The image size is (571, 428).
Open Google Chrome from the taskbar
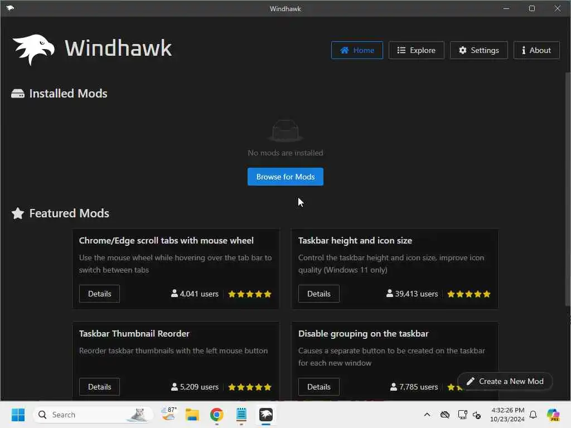click(x=217, y=415)
